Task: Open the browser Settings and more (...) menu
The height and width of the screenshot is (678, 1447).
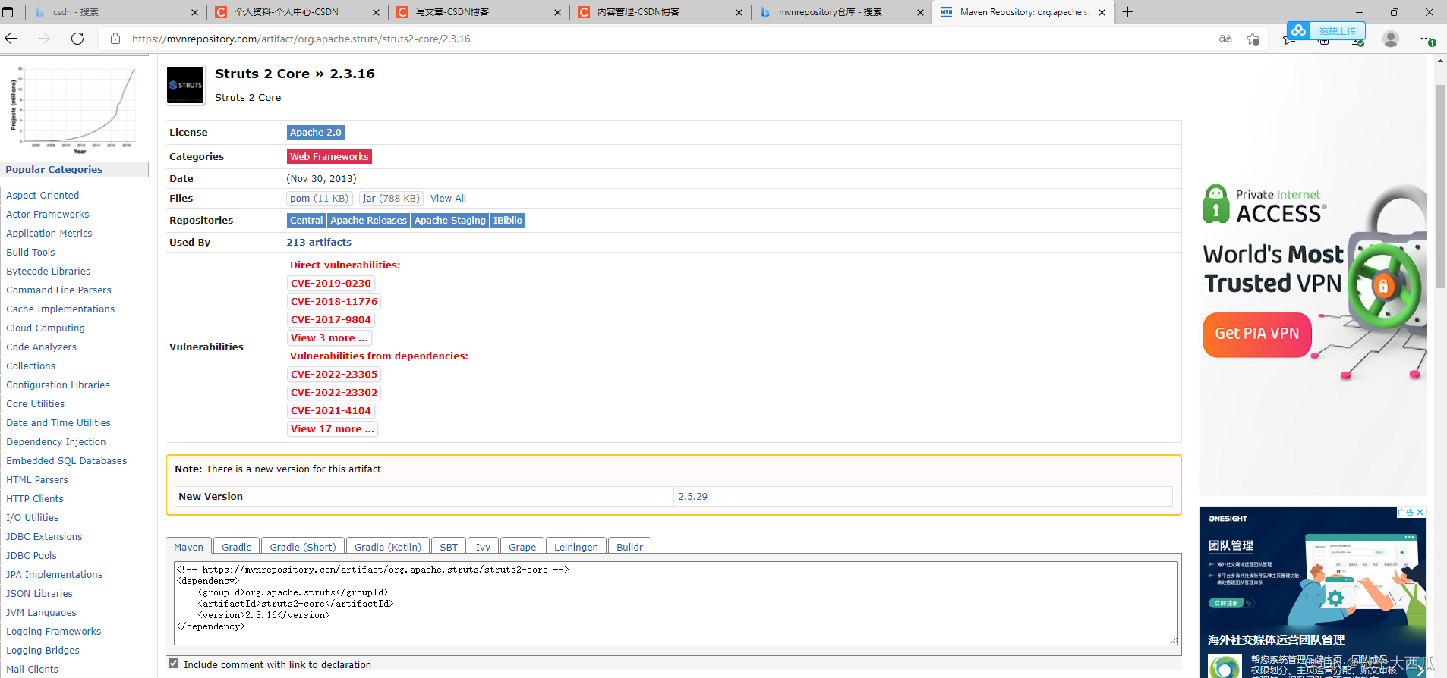Action: click(1427, 39)
